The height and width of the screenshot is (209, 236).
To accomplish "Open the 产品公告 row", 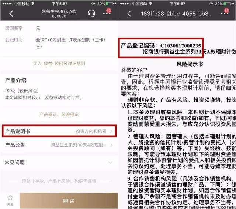I will (x=59, y=145).
